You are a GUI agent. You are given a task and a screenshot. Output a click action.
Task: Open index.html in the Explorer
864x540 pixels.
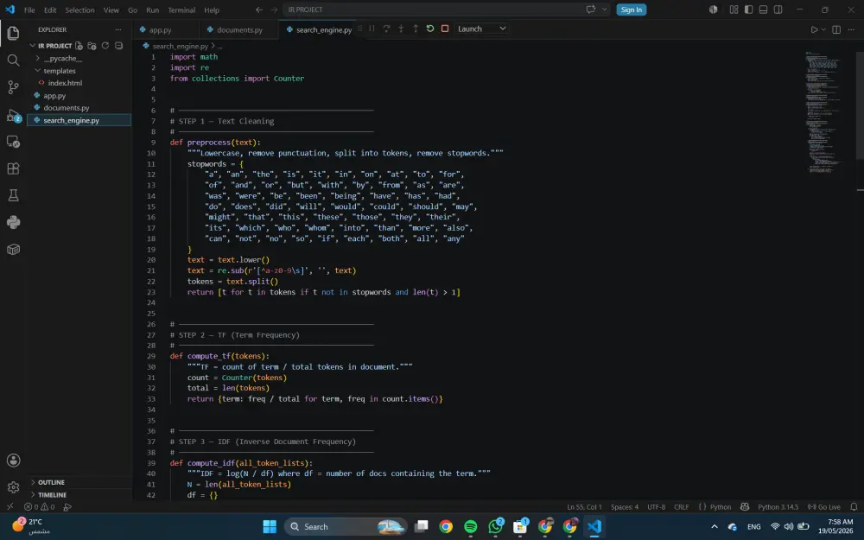coord(65,83)
